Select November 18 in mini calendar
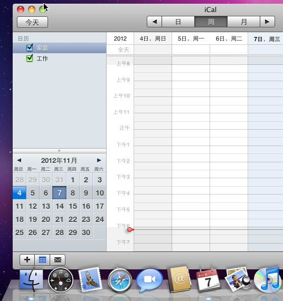The height and width of the screenshot is (301, 283). tap(20, 219)
